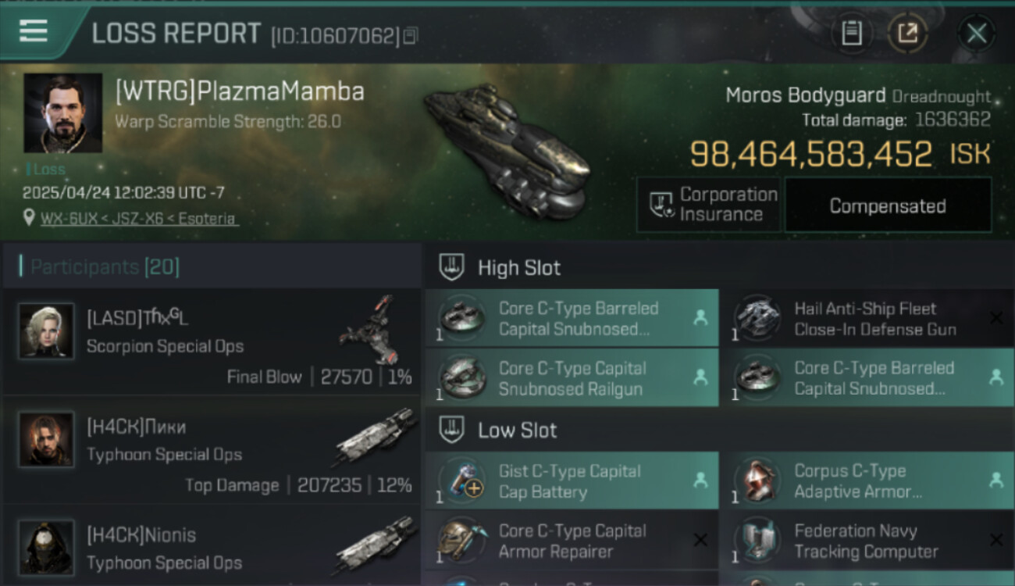The height and width of the screenshot is (586, 1015).
Task: Click the clipboard report icon
Action: click(x=852, y=34)
